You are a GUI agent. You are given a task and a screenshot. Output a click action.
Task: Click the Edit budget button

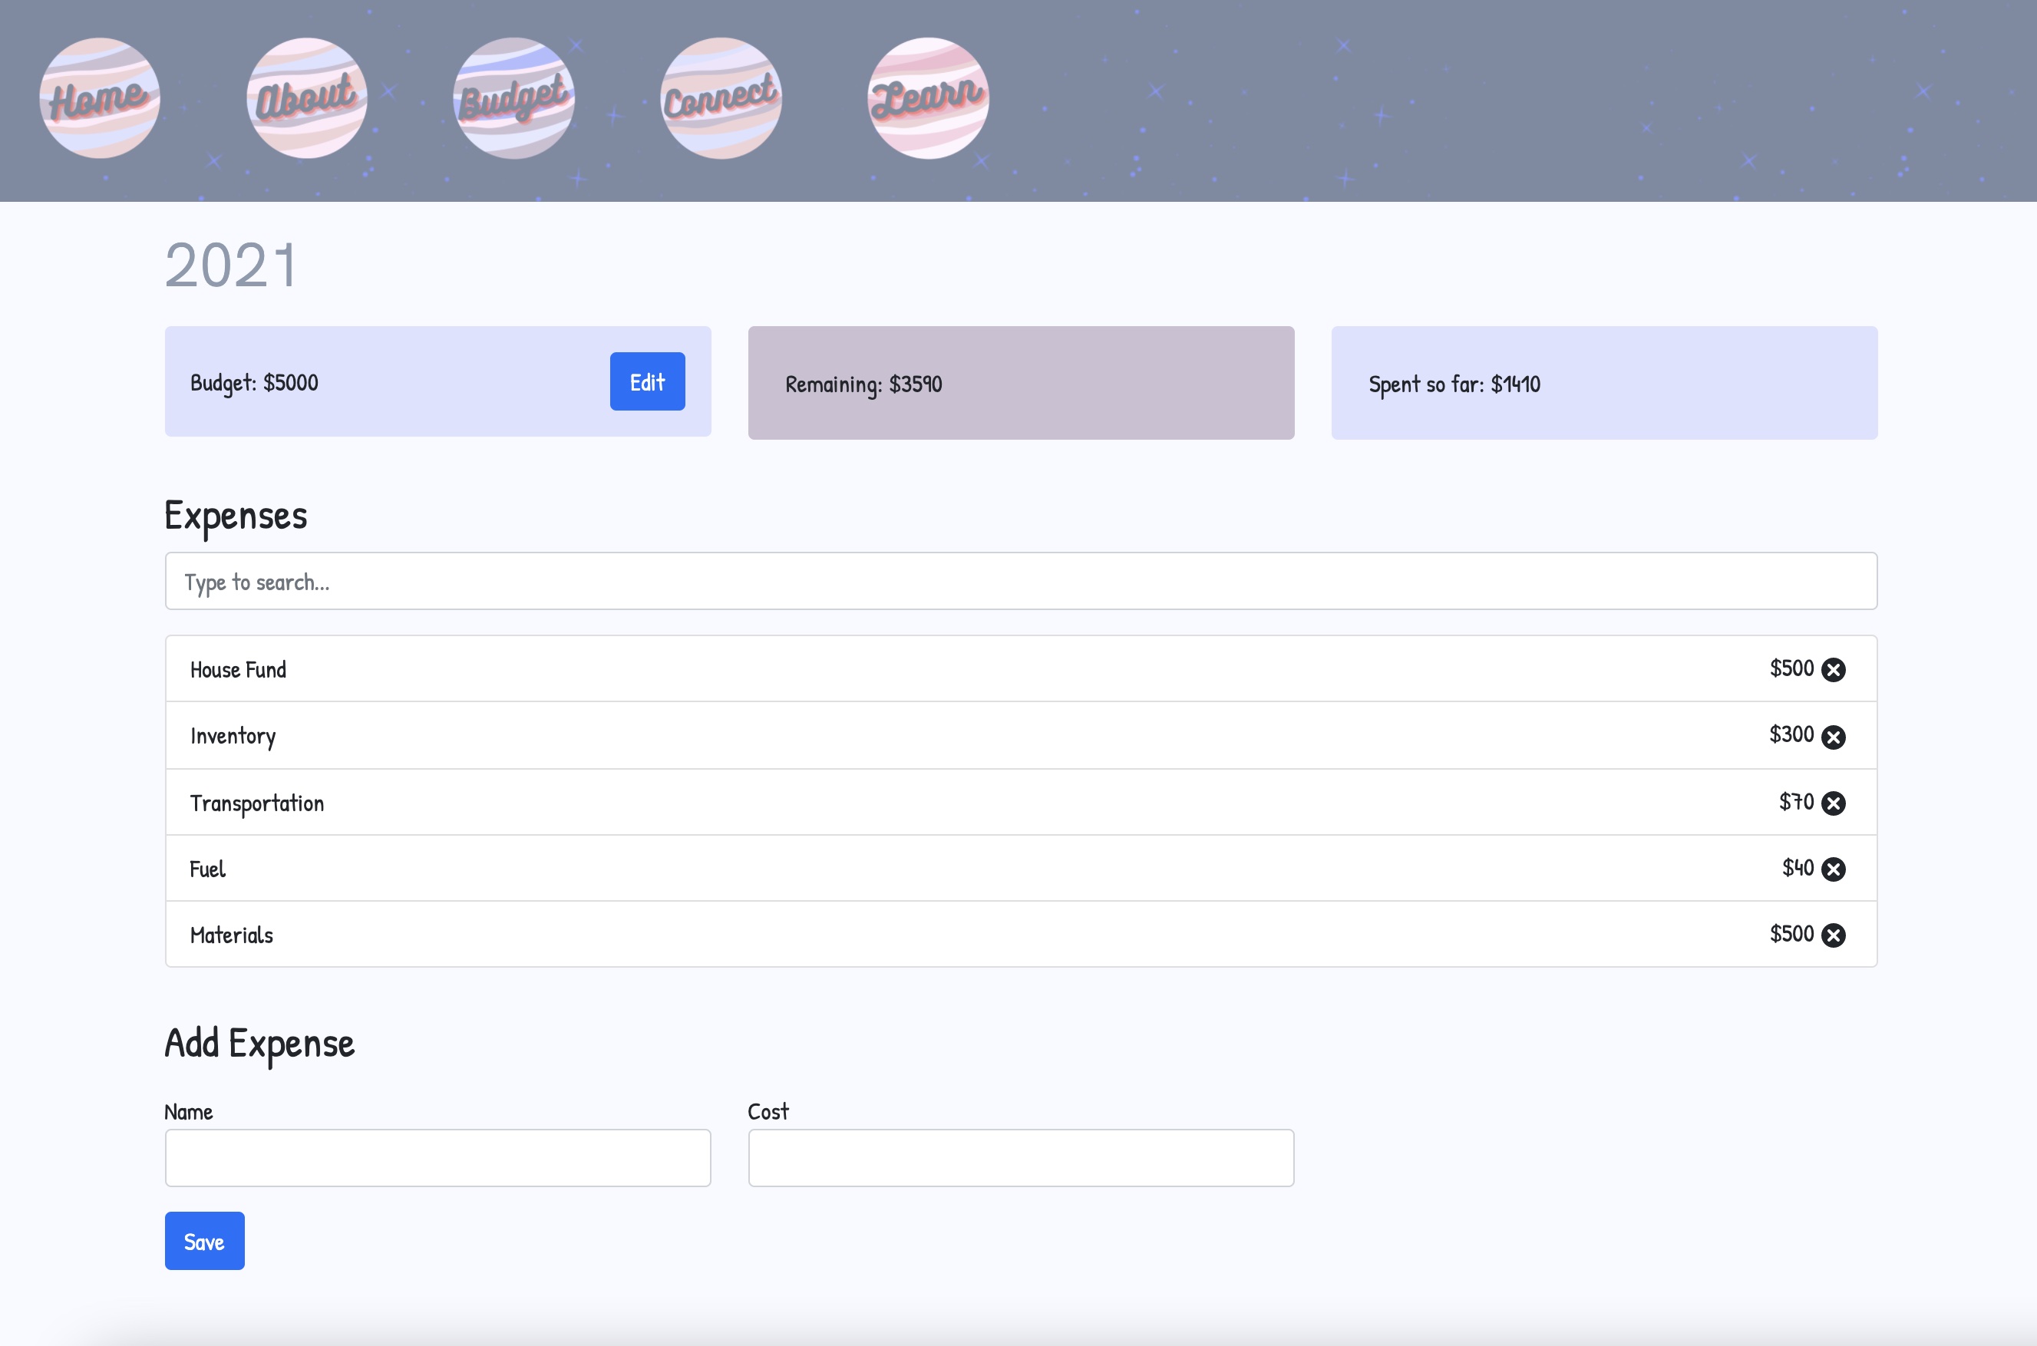coord(647,381)
